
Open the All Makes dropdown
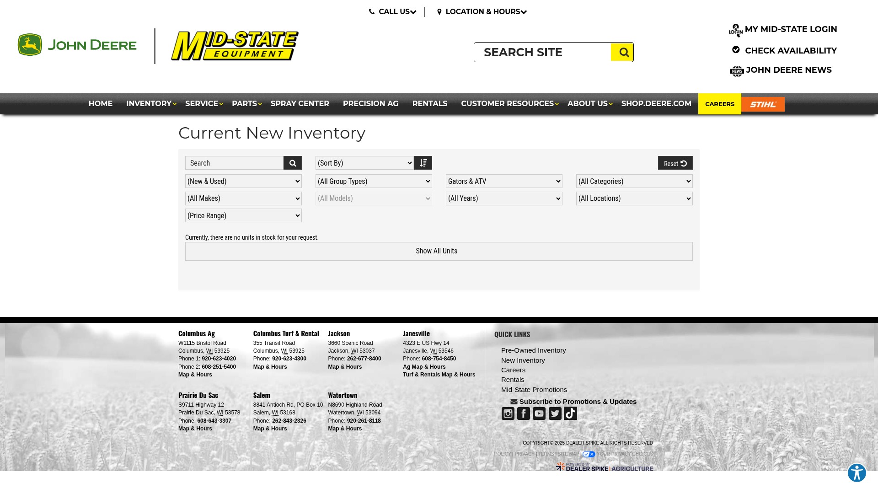pos(243,199)
